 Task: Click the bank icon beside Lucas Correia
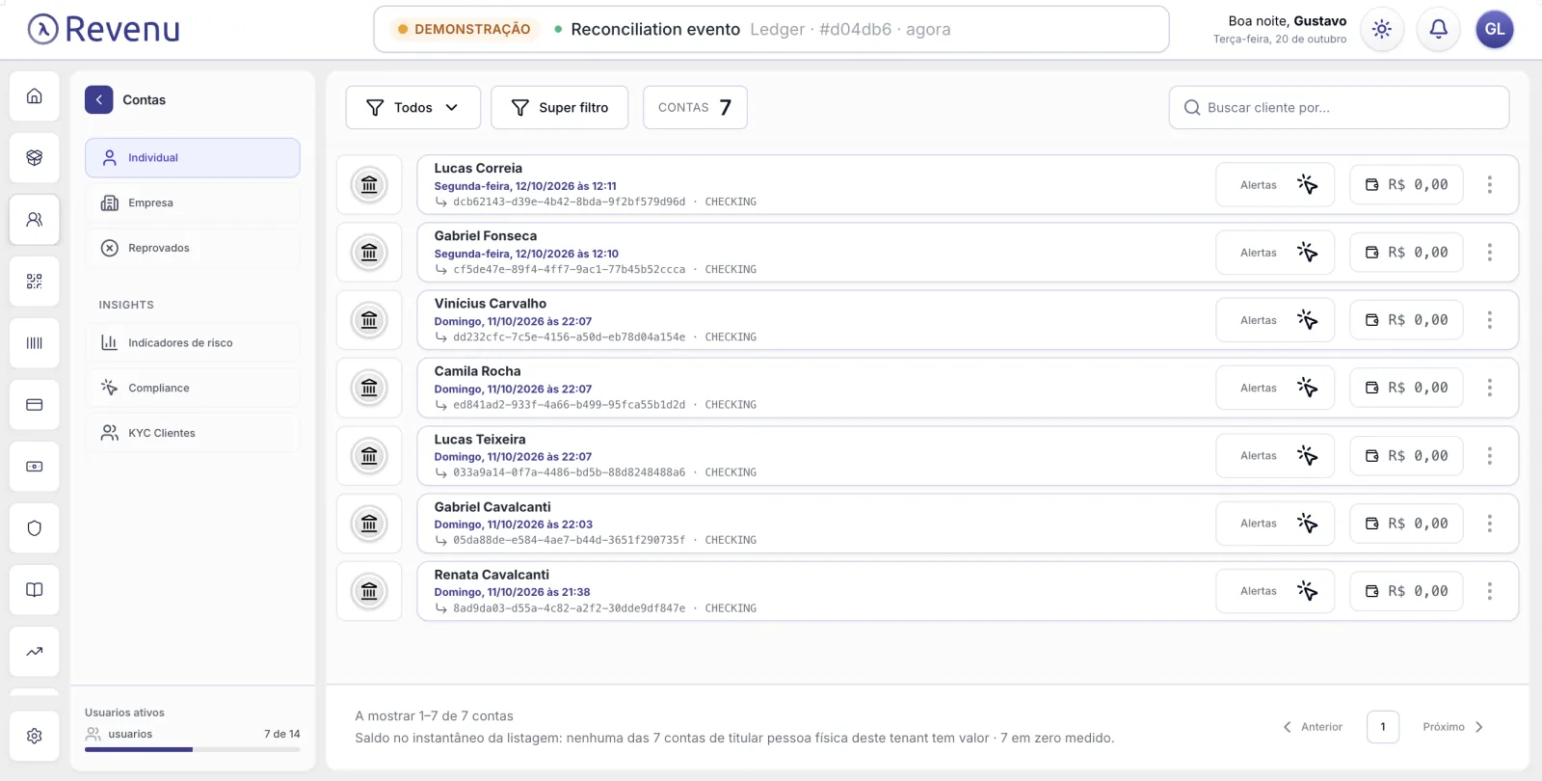pos(369,185)
